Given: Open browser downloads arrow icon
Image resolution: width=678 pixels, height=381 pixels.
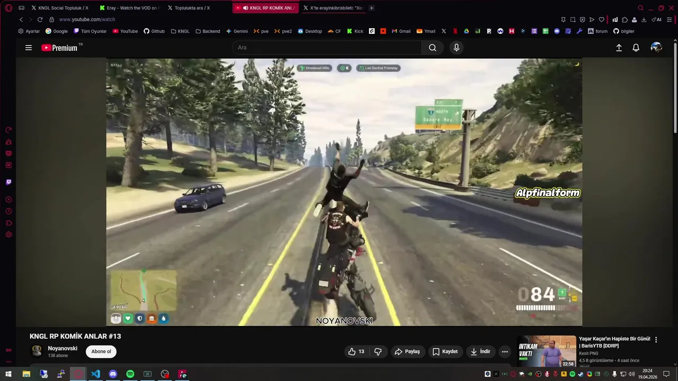Looking at the screenshot, I should point(644,20).
